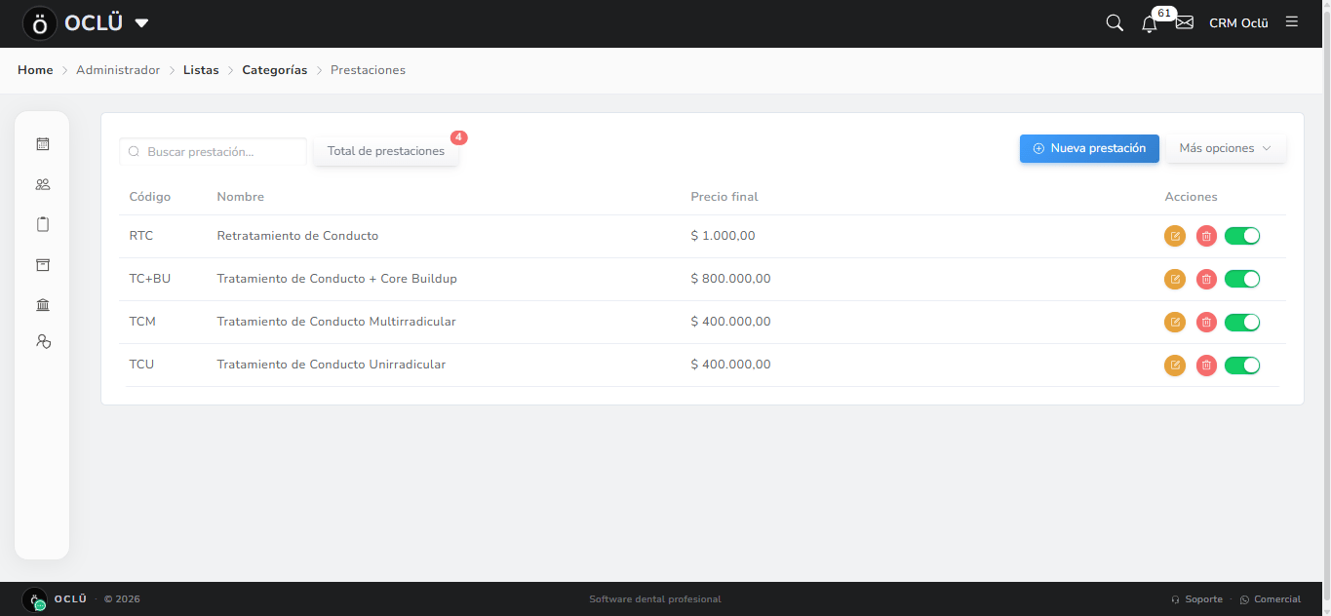Viewport: 1331px width, 616px height.
Task: Open the calendar icon in sidebar
Action: [x=42, y=144]
